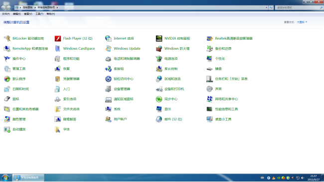This screenshot has width=324, height=182.
Task: Click the 搜索控制面板 search box
Action: tap(299, 7)
